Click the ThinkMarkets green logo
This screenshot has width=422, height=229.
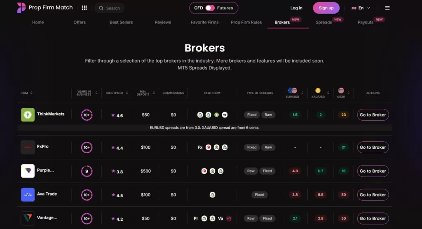pyautogui.click(x=28, y=114)
